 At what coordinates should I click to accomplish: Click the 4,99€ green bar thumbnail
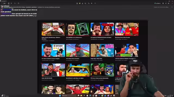[x=127, y=50]
